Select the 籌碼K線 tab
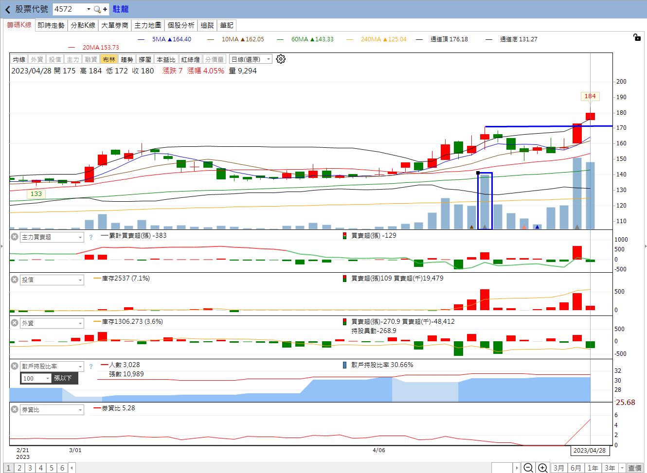647x473 pixels. [19, 25]
